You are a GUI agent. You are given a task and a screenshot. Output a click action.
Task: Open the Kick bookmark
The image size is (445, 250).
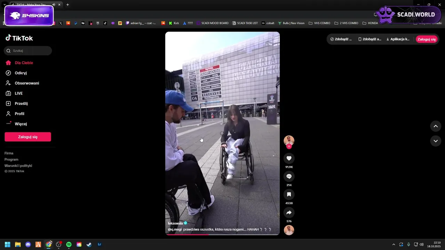coord(174,23)
